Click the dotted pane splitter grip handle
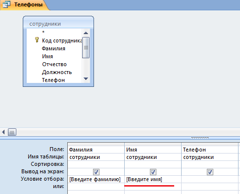This screenshot has height=194, width=240. click(x=200, y=138)
